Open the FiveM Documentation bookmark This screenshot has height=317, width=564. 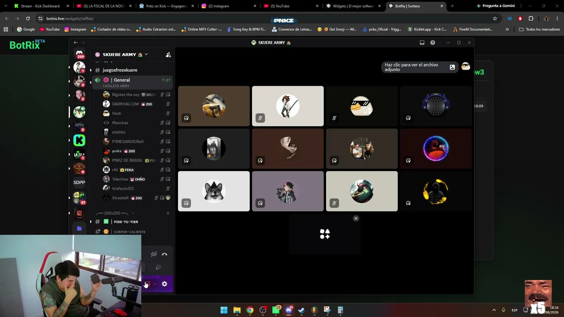(472, 29)
